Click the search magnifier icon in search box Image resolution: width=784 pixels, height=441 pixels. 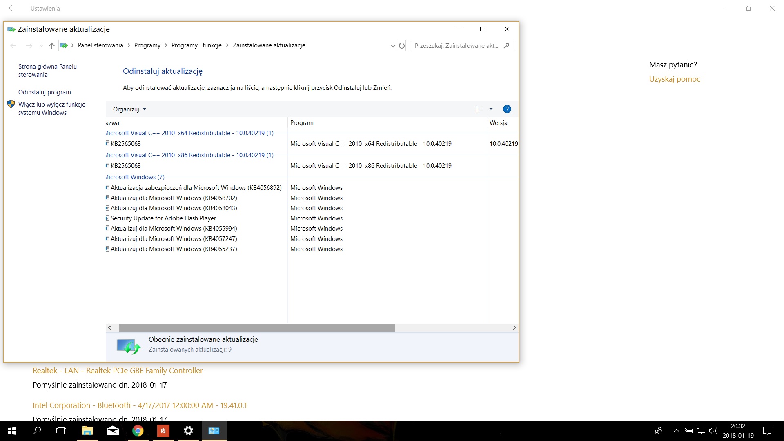pos(507,45)
